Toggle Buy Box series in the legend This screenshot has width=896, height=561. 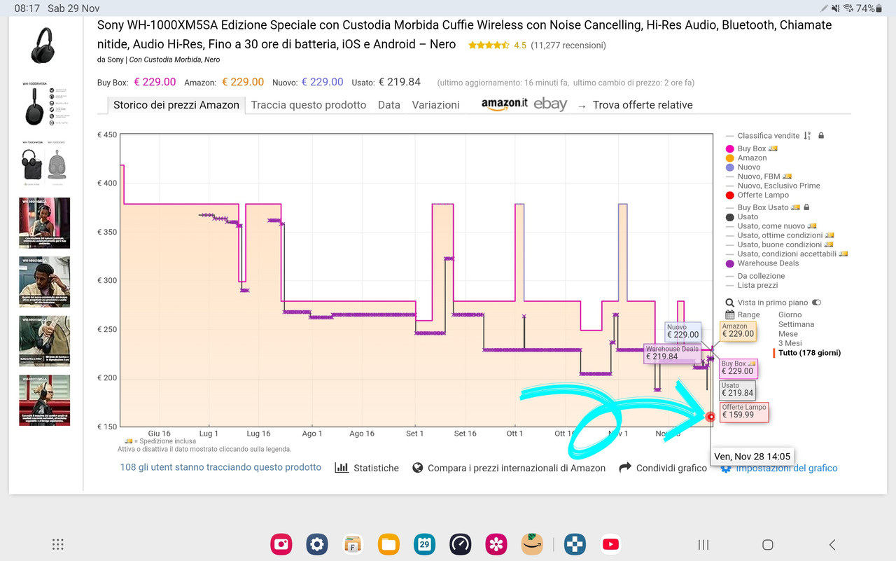(752, 148)
